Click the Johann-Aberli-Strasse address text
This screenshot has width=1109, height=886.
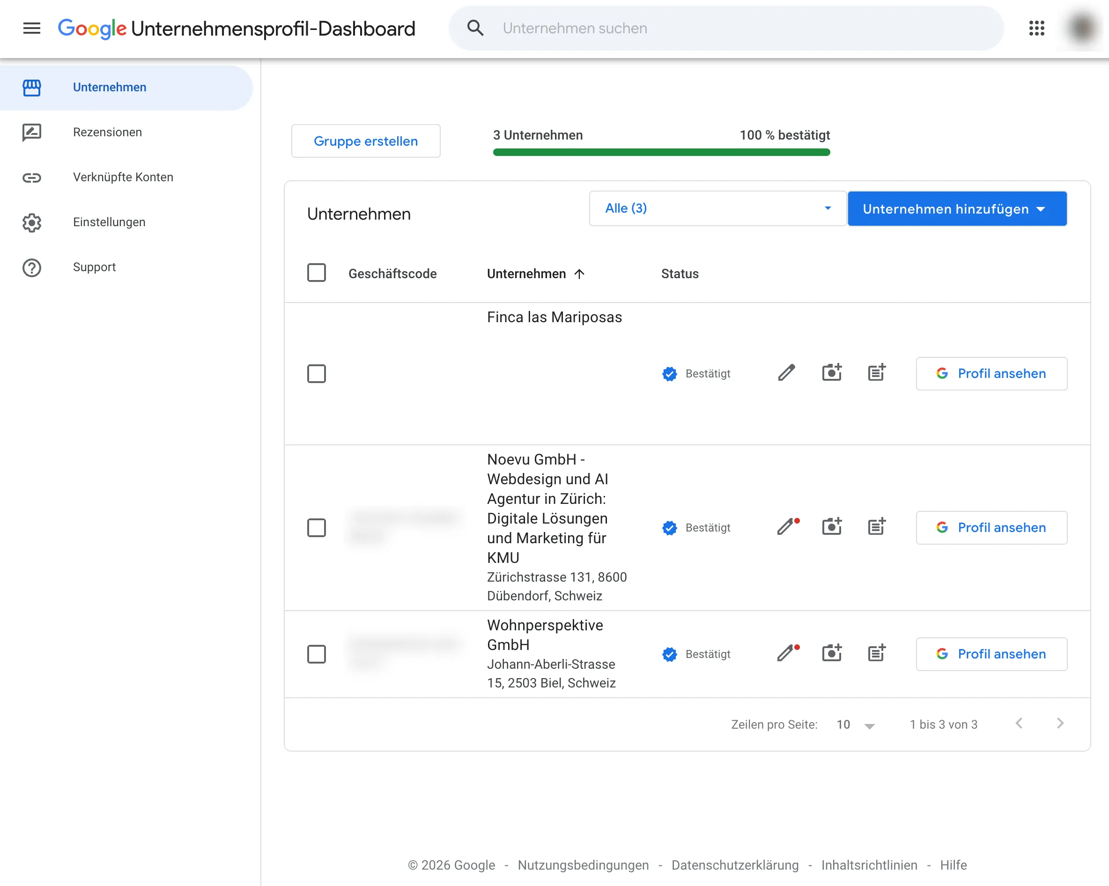pyautogui.click(x=551, y=673)
